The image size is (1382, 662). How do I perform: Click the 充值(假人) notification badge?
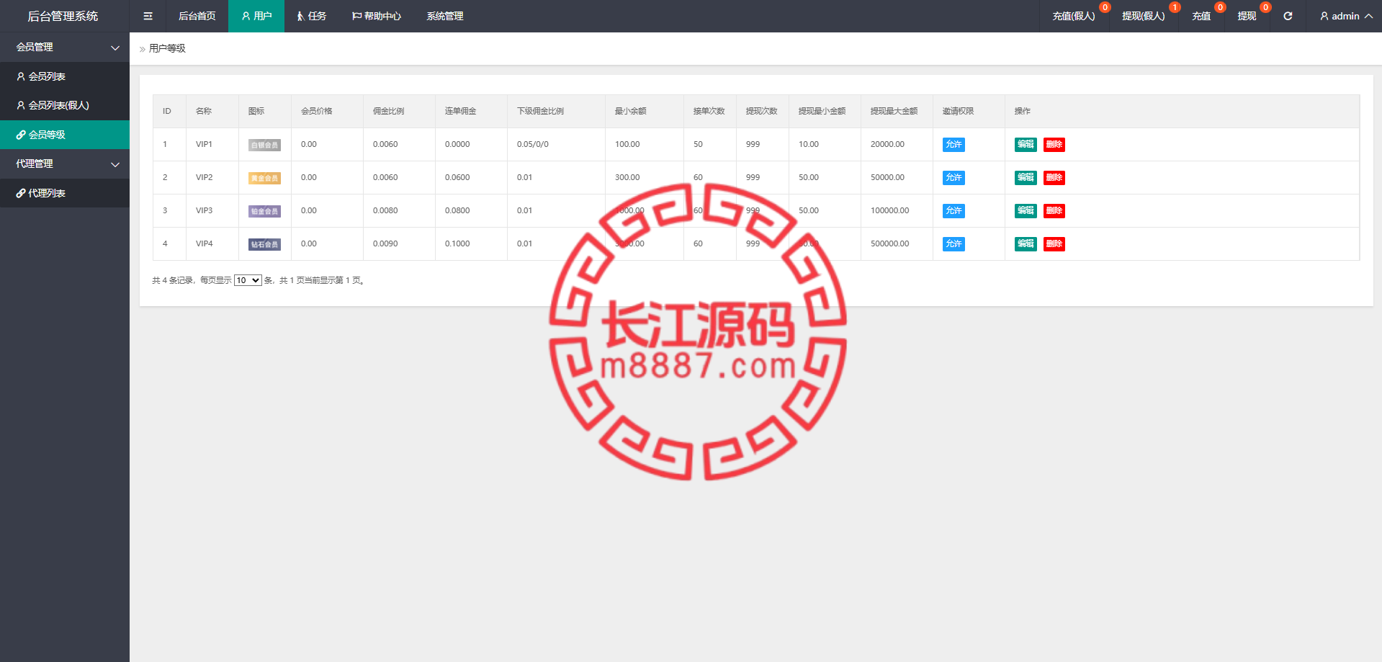[1105, 7]
